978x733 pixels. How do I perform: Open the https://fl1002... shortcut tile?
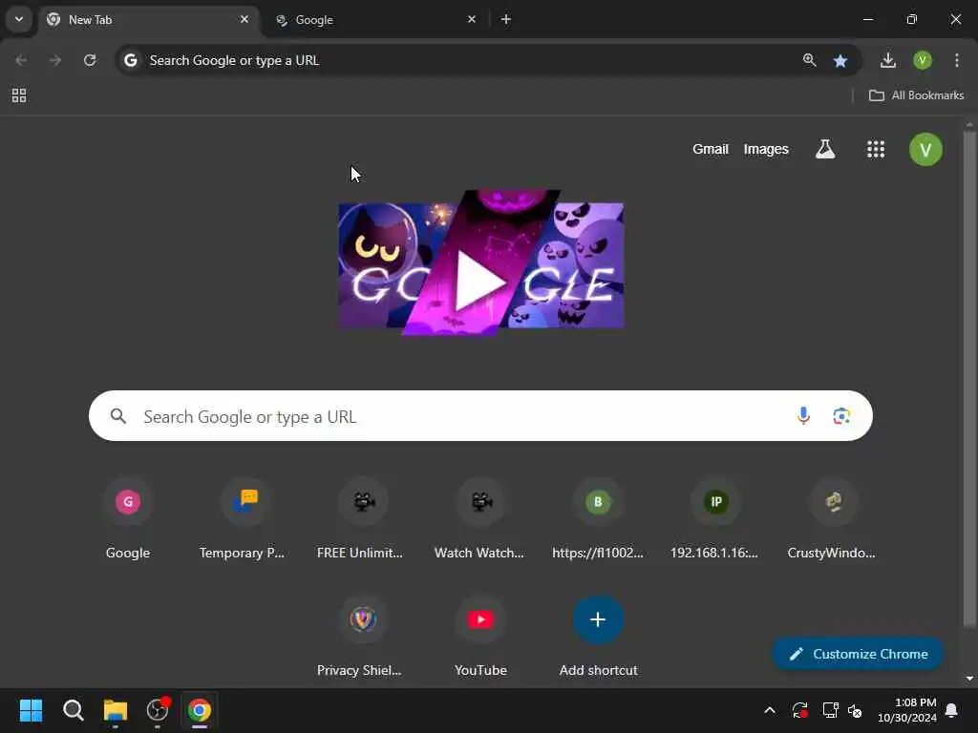pos(598,520)
